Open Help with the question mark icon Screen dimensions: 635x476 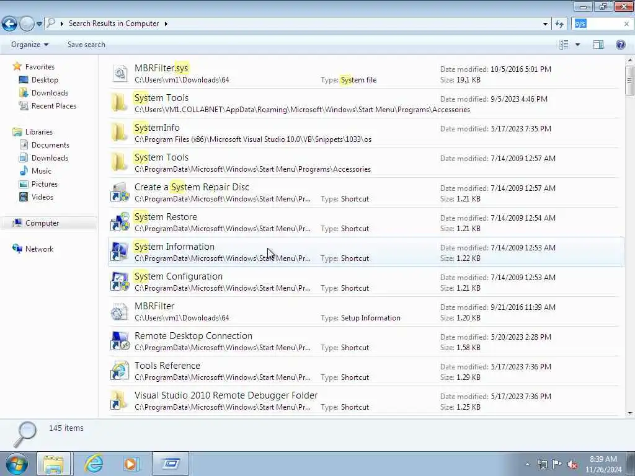[x=620, y=45]
